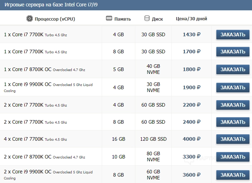Screen dimensions: 252x183
Task: Order the 2200 ₽ server plan
Action: pyautogui.click(x=233, y=105)
